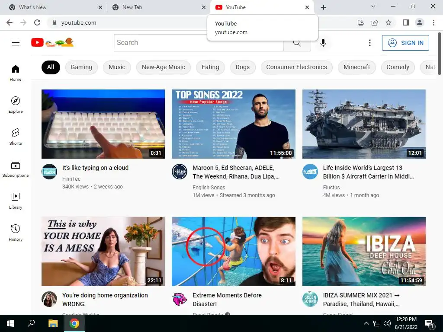Open Subscriptions in the sidebar
The image size is (443, 332).
tap(16, 169)
